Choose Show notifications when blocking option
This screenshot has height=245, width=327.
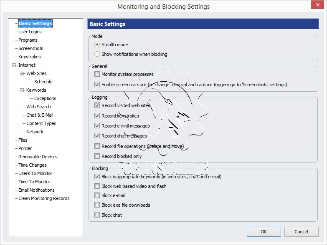click(97, 54)
